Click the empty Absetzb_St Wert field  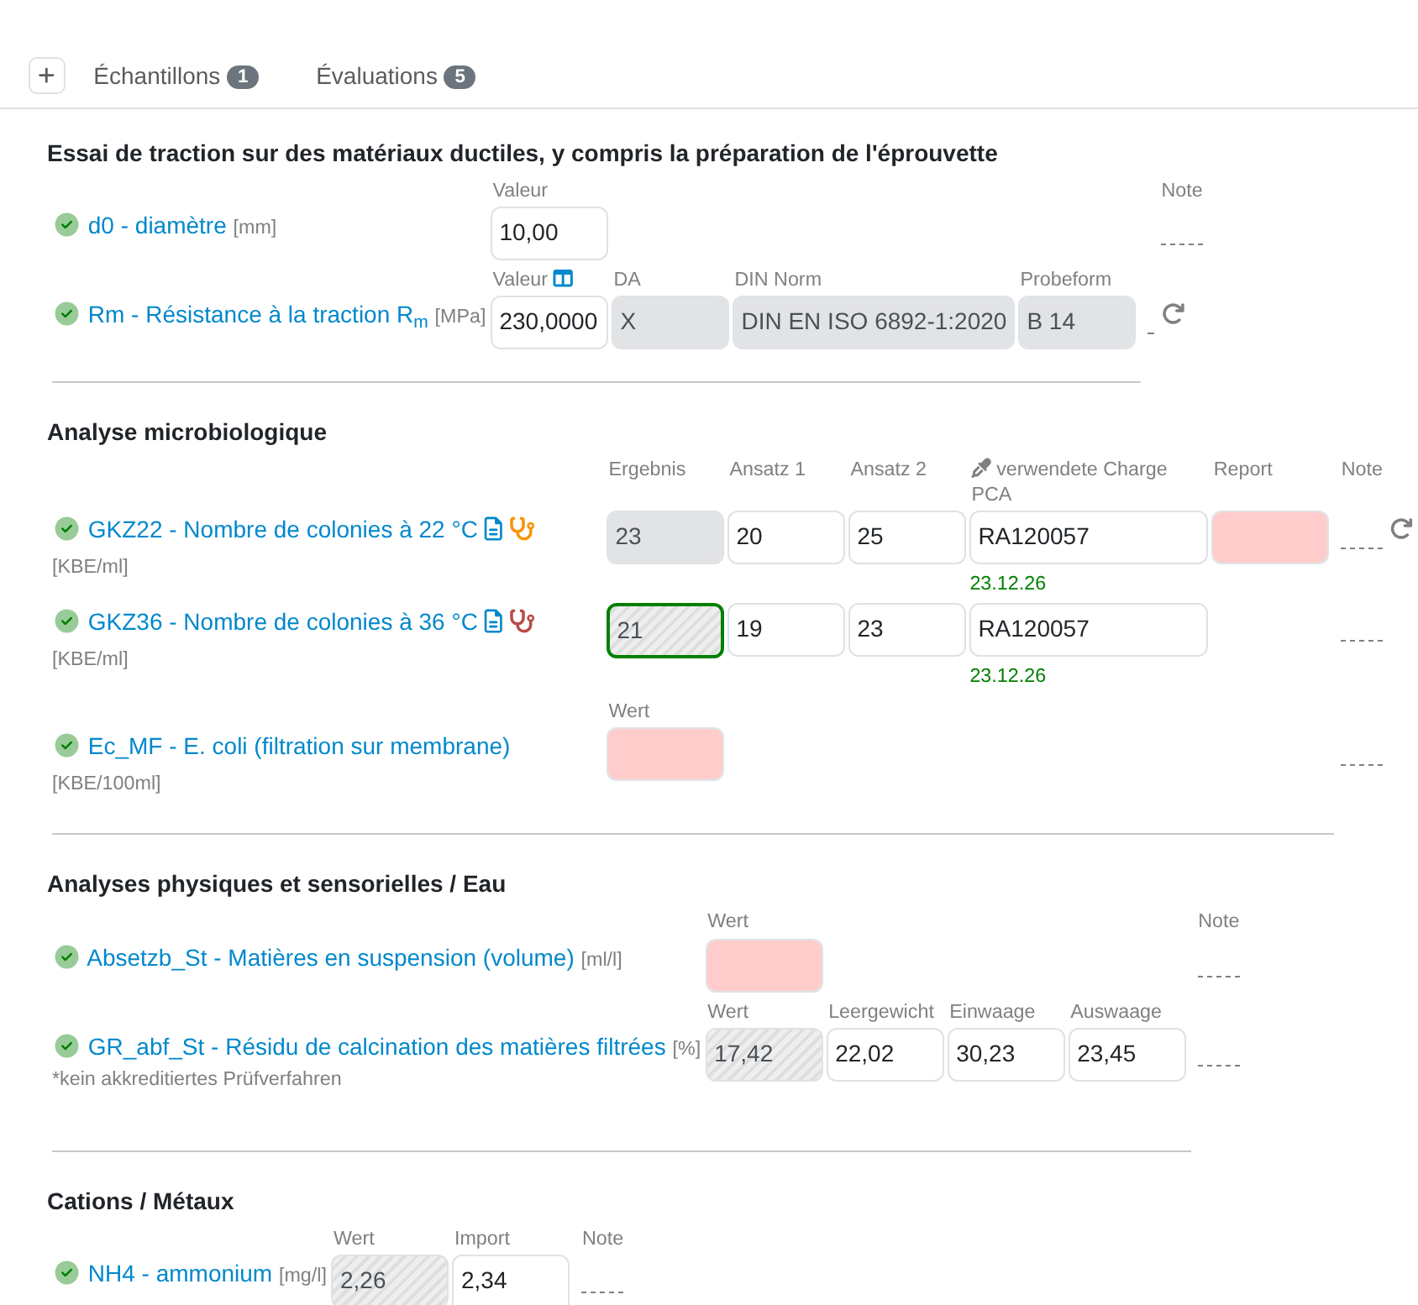[764, 966]
